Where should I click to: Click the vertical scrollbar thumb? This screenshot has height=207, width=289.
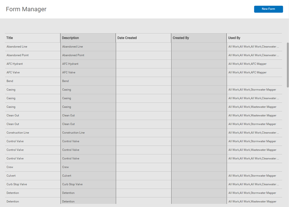tap(287, 65)
